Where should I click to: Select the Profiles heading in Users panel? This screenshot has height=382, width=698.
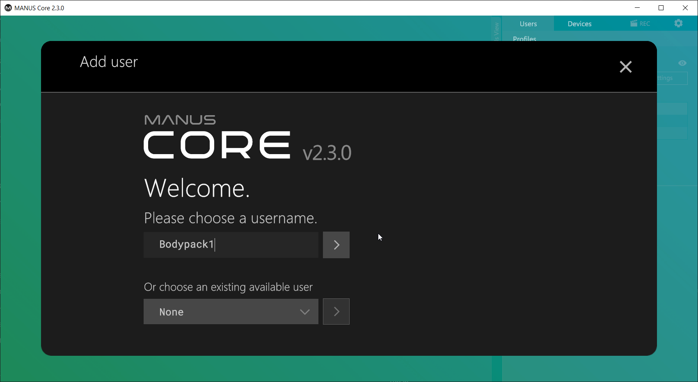524,39
